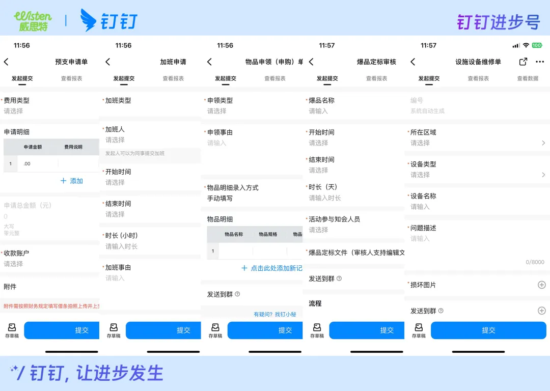Open 结束时间 picker in 爆品定标审核

pyautogui.click(x=353, y=165)
